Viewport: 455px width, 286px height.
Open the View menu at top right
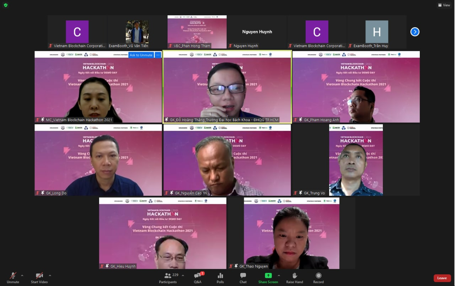click(x=444, y=5)
